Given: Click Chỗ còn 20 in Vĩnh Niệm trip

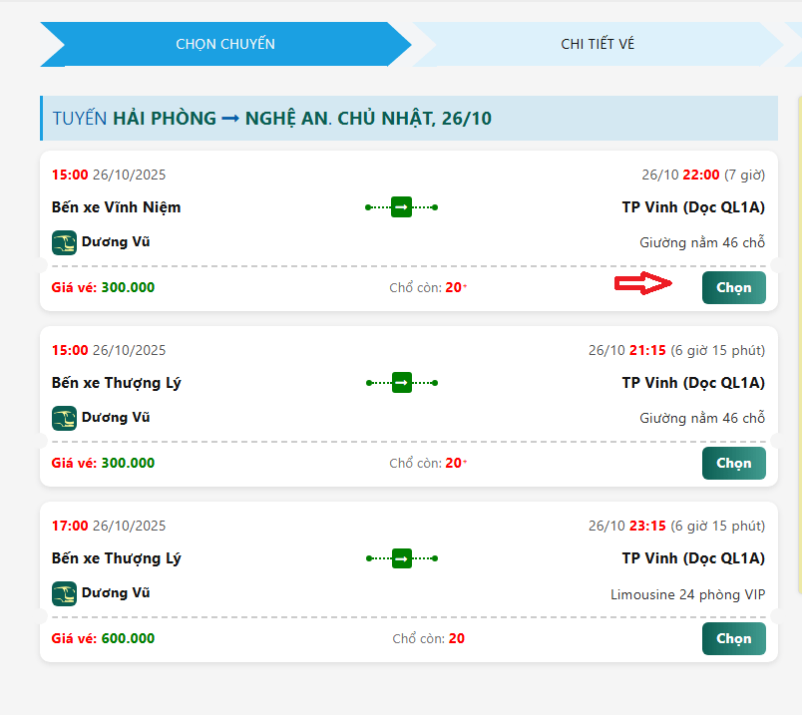Looking at the screenshot, I should [428, 287].
